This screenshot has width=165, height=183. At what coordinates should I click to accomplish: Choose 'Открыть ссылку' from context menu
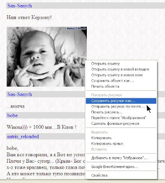point(121,64)
